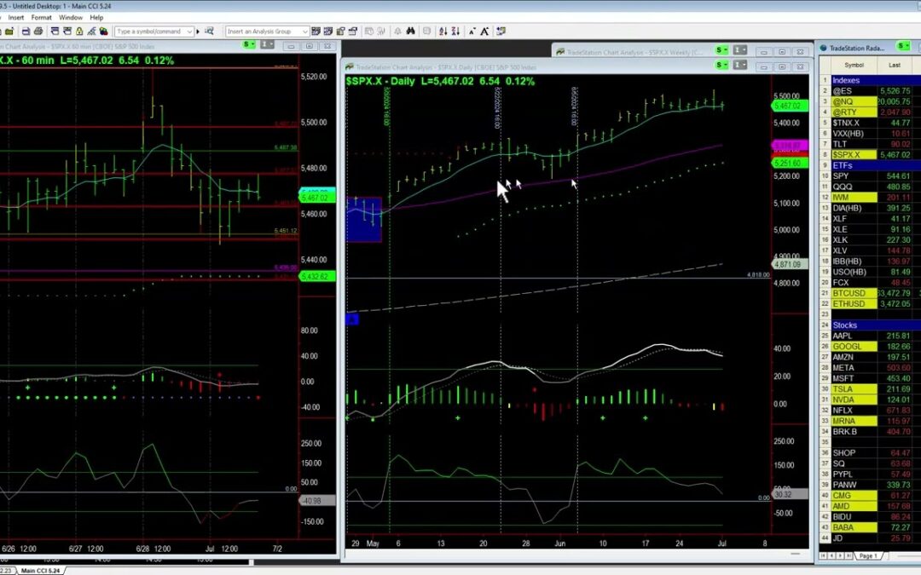Click the first icon right of Analysis Group box
Screen dimensions: 921x575
point(316,32)
